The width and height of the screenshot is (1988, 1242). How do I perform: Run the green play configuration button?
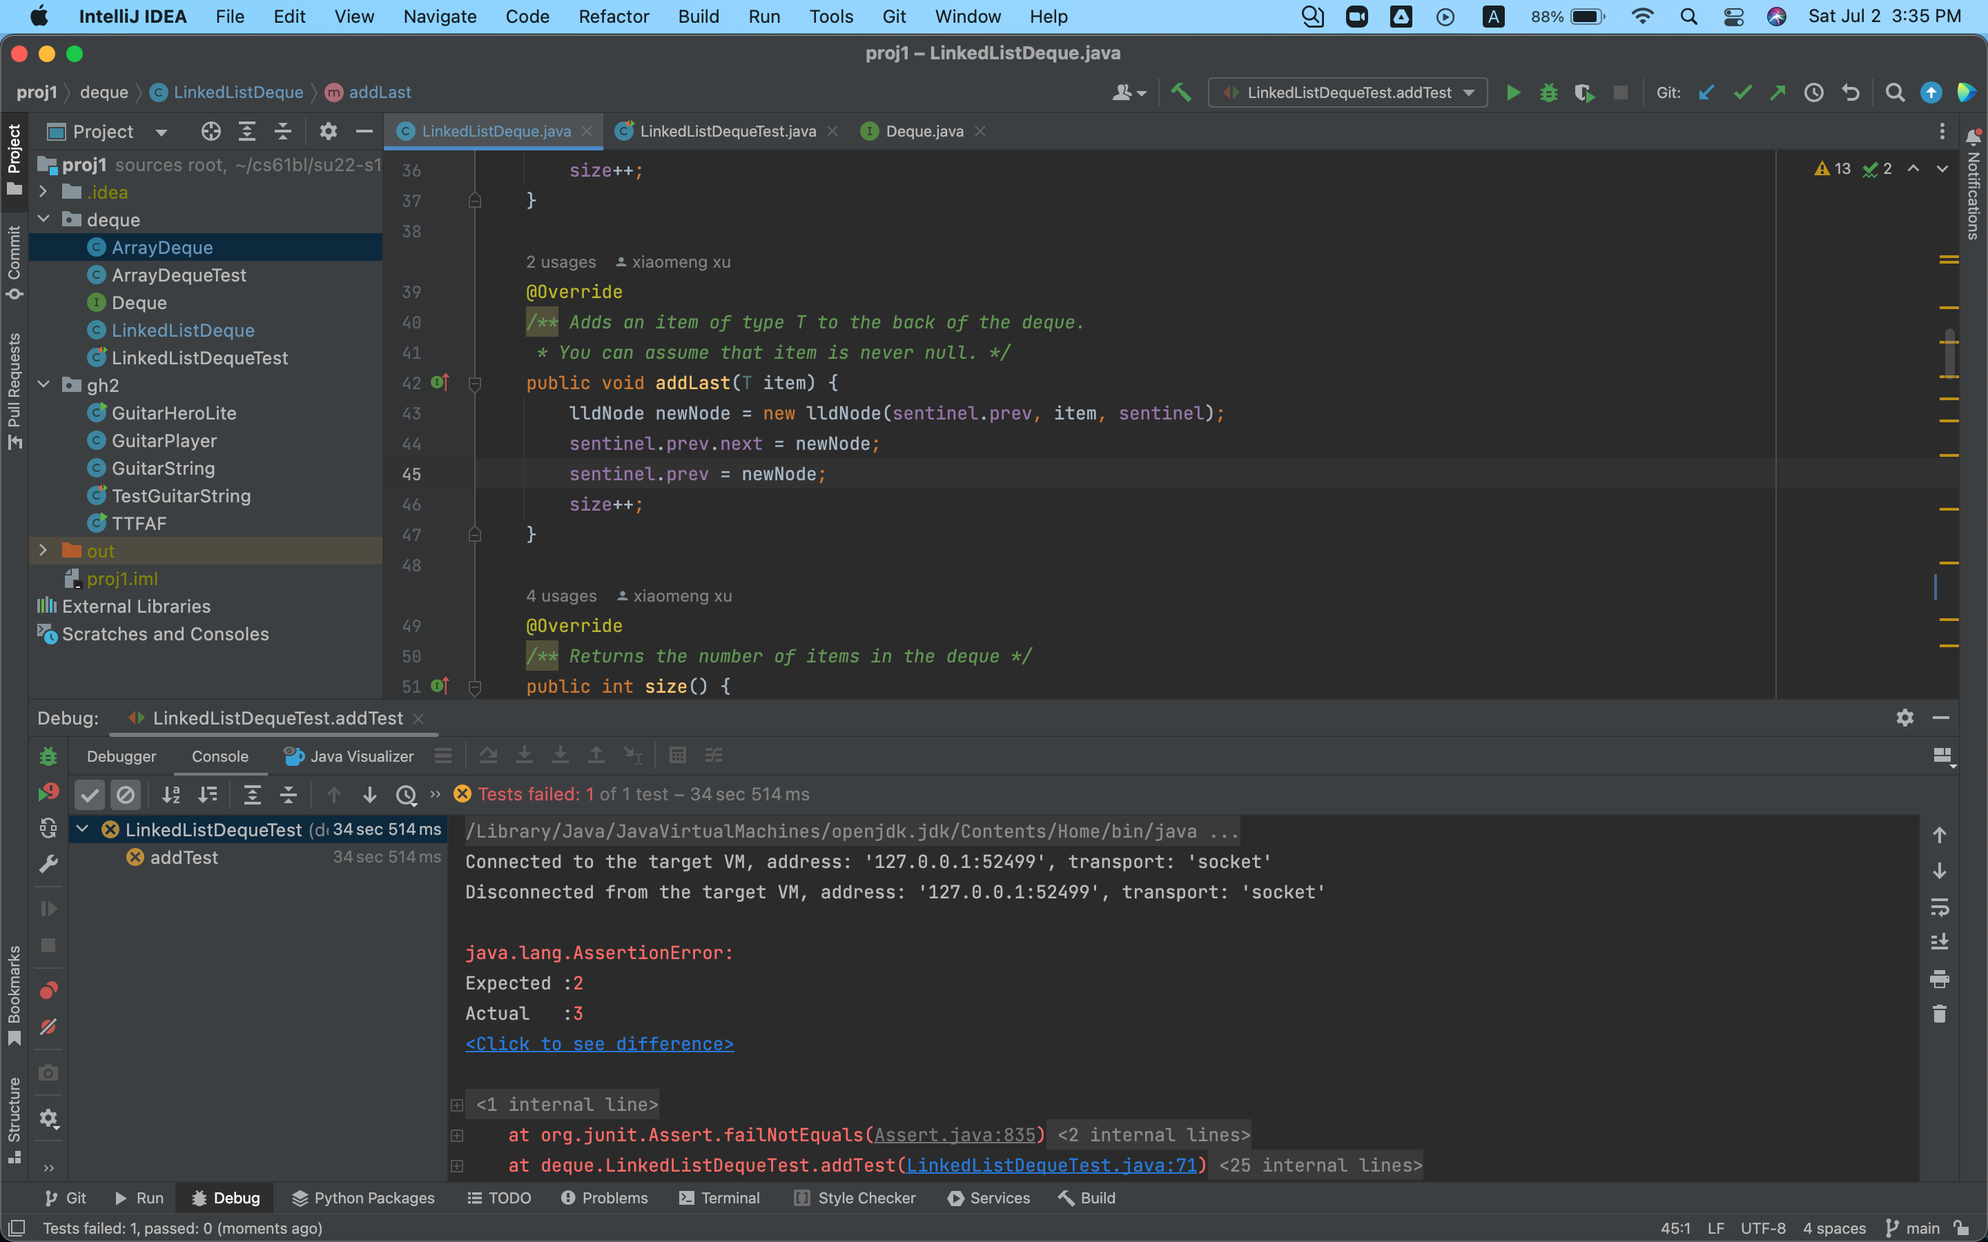pyautogui.click(x=1513, y=93)
